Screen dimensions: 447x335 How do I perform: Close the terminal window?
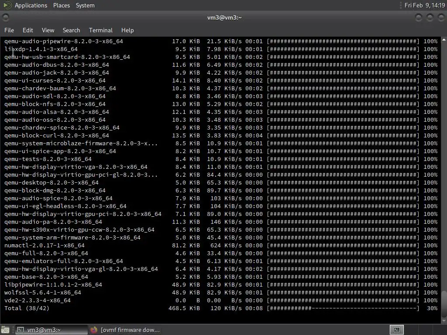(441, 17)
